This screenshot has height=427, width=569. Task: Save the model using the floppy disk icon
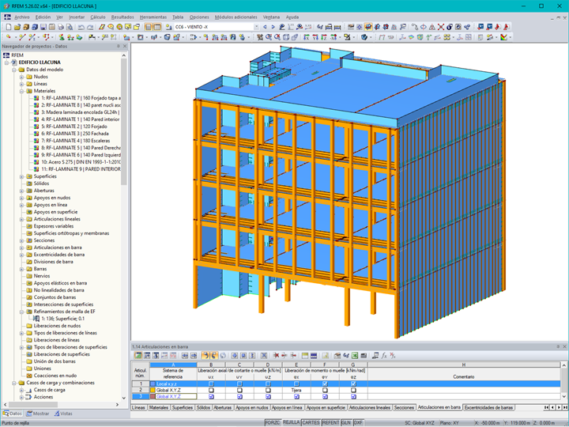pyautogui.click(x=43, y=27)
